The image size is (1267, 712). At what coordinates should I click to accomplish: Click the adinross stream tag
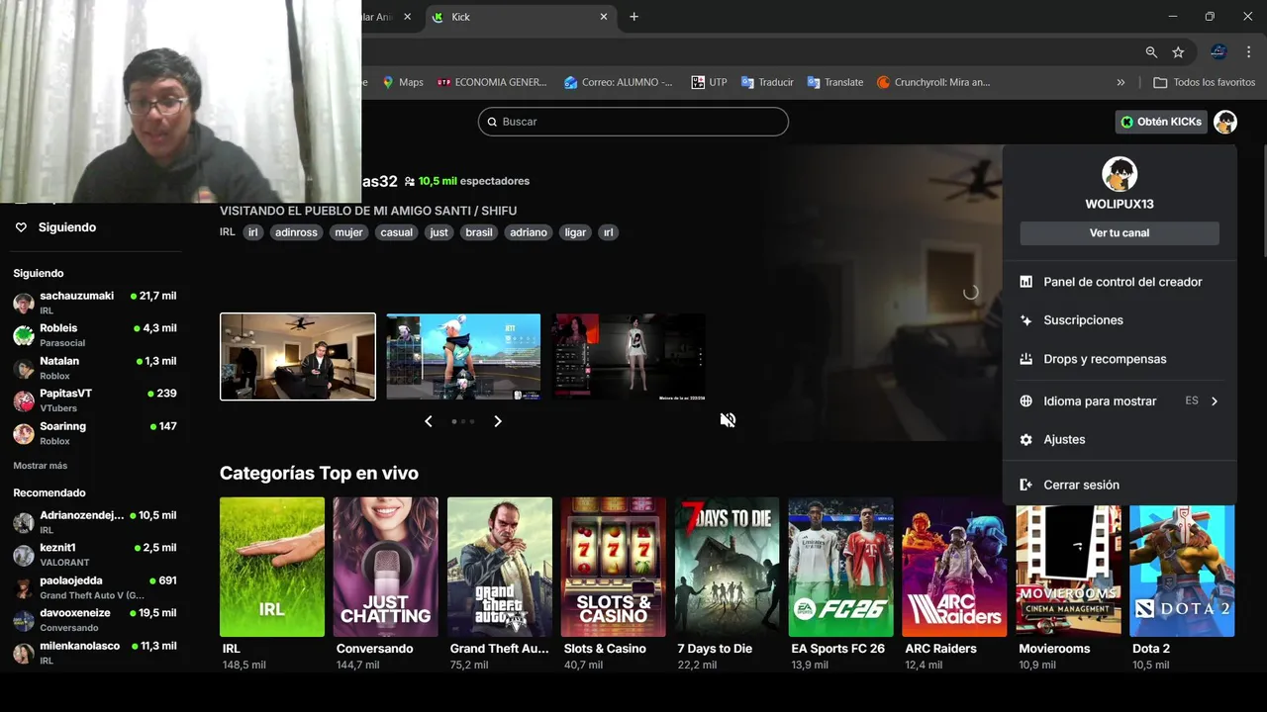click(296, 232)
